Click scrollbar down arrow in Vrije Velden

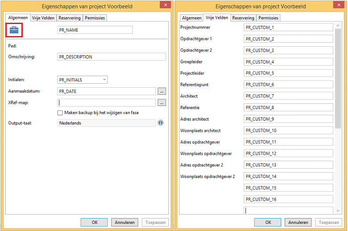point(338,211)
